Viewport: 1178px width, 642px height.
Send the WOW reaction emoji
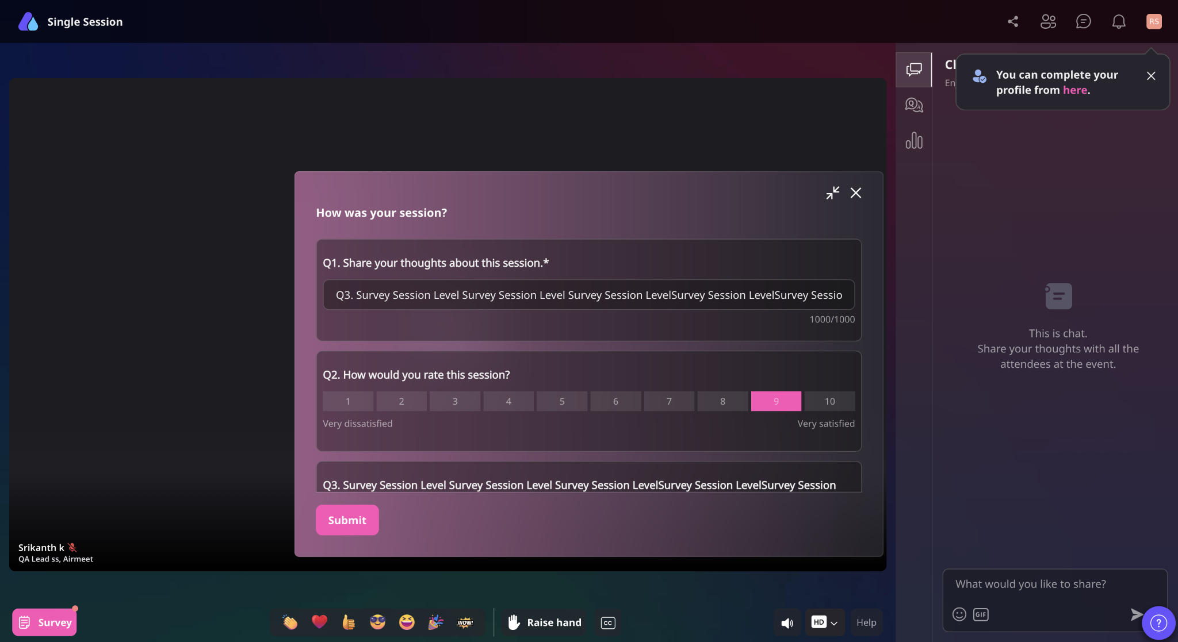click(465, 622)
